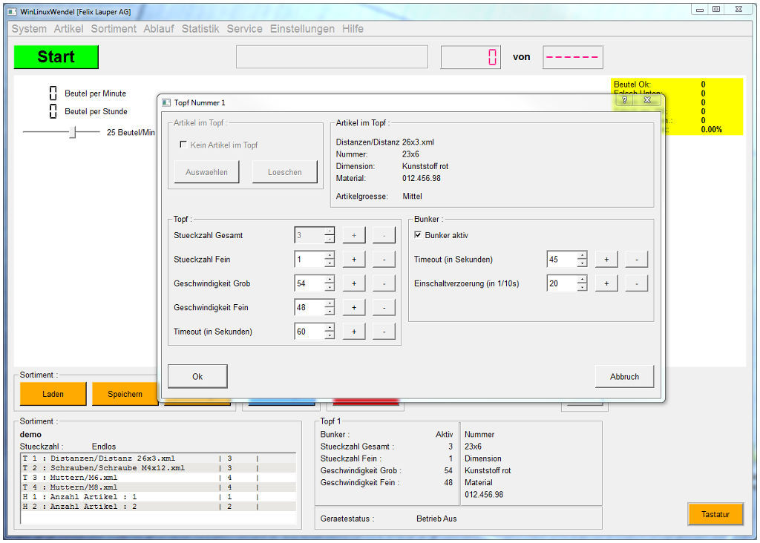Confirm the dialog with Ok
The height and width of the screenshot is (543, 760).
coord(197,376)
